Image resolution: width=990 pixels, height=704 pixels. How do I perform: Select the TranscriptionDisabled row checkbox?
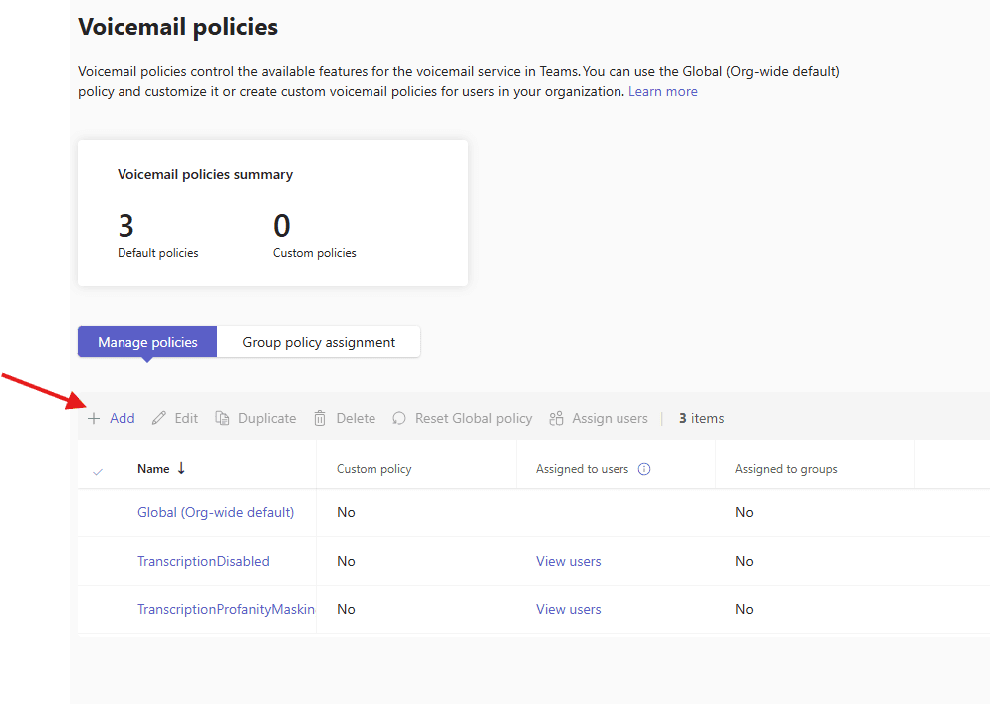(x=98, y=562)
